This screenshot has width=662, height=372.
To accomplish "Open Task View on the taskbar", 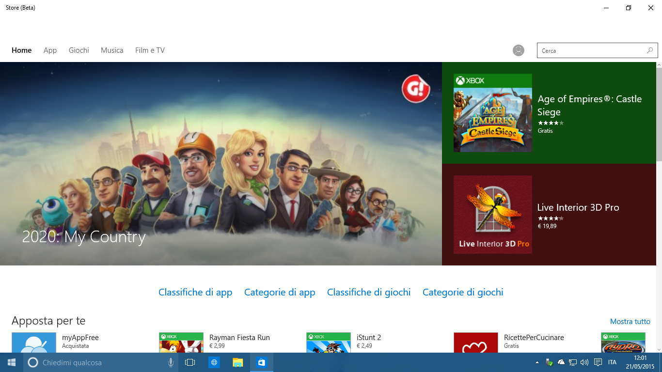I will point(190,362).
